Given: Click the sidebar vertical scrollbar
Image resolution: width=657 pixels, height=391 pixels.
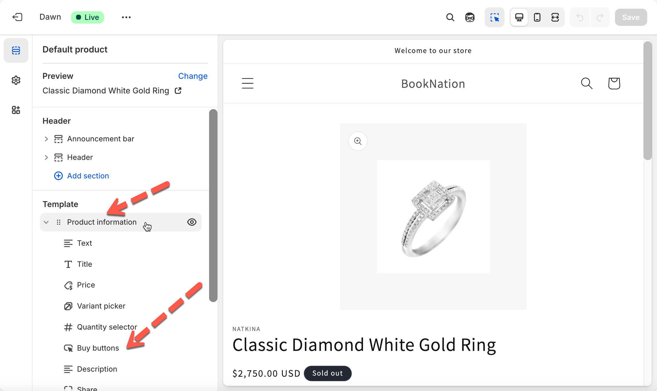Looking at the screenshot, I should point(213,205).
